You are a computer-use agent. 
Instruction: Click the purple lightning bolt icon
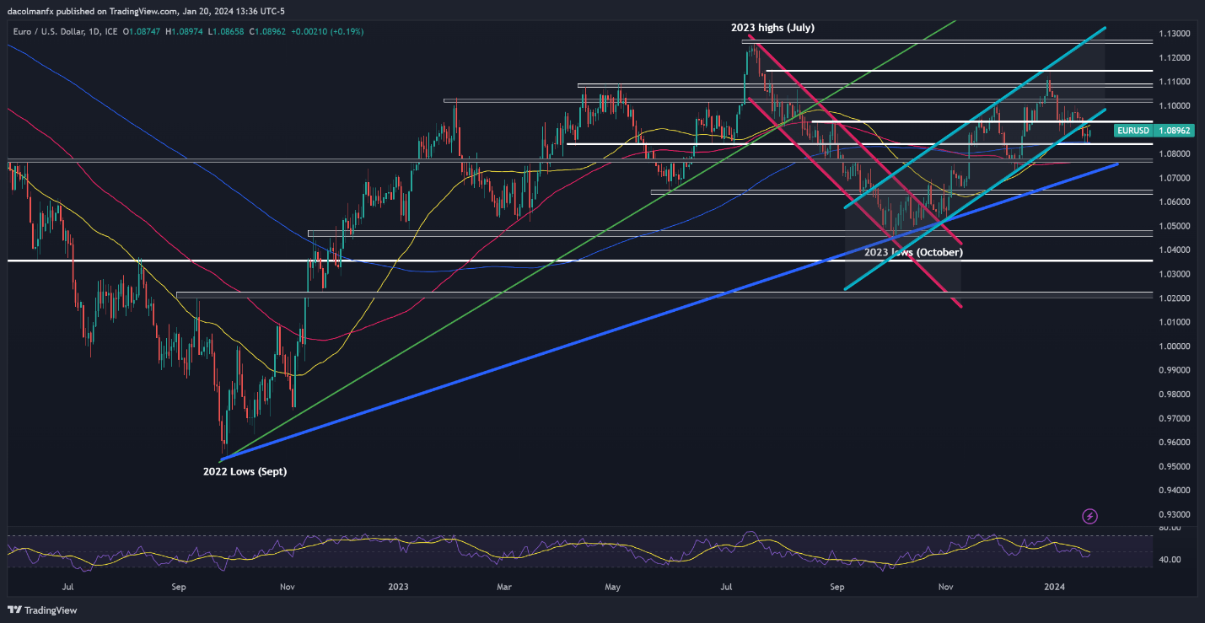tap(1089, 516)
